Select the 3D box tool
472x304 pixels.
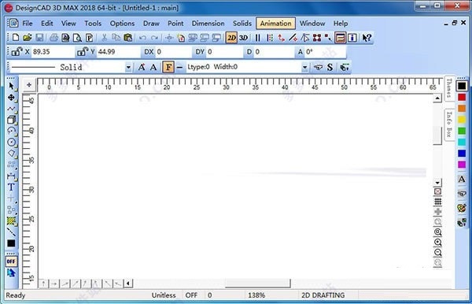(11, 120)
